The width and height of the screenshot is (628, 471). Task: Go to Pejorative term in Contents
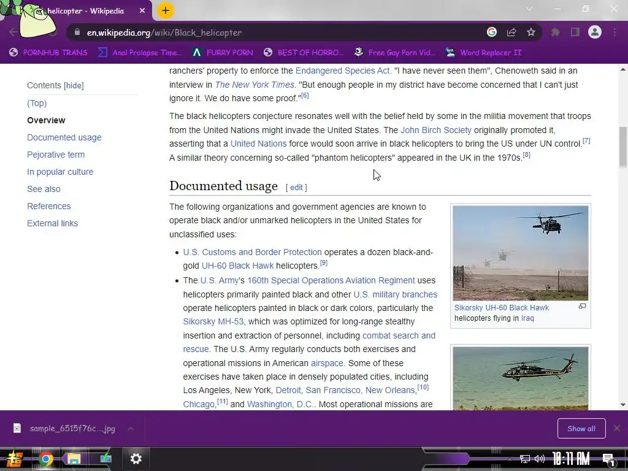pyautogui.click(x=56, y=155)
